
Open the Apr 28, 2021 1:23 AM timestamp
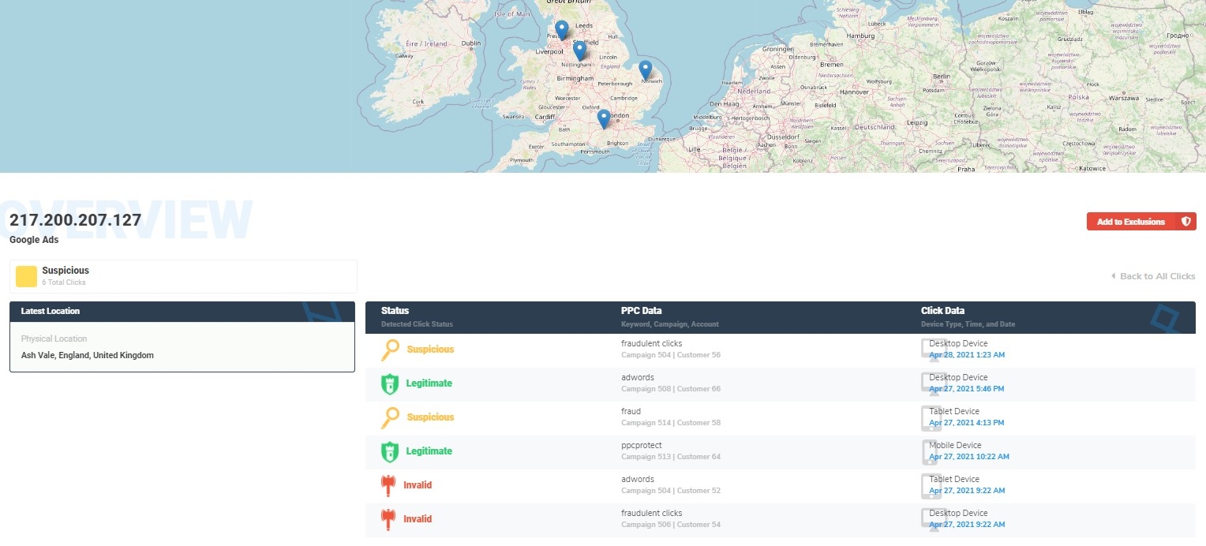967,355
